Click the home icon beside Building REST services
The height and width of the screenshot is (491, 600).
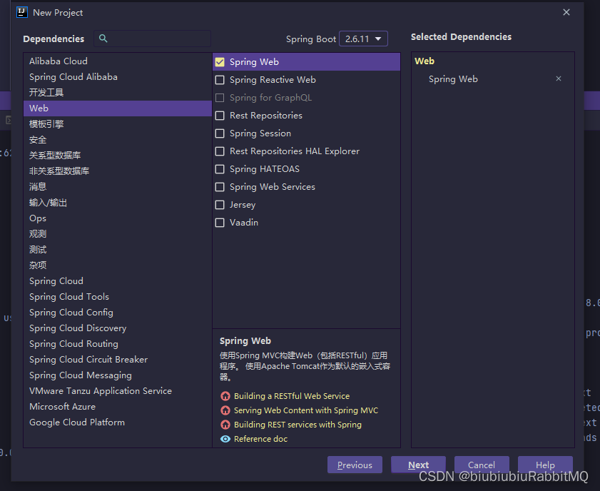(225, 425)
